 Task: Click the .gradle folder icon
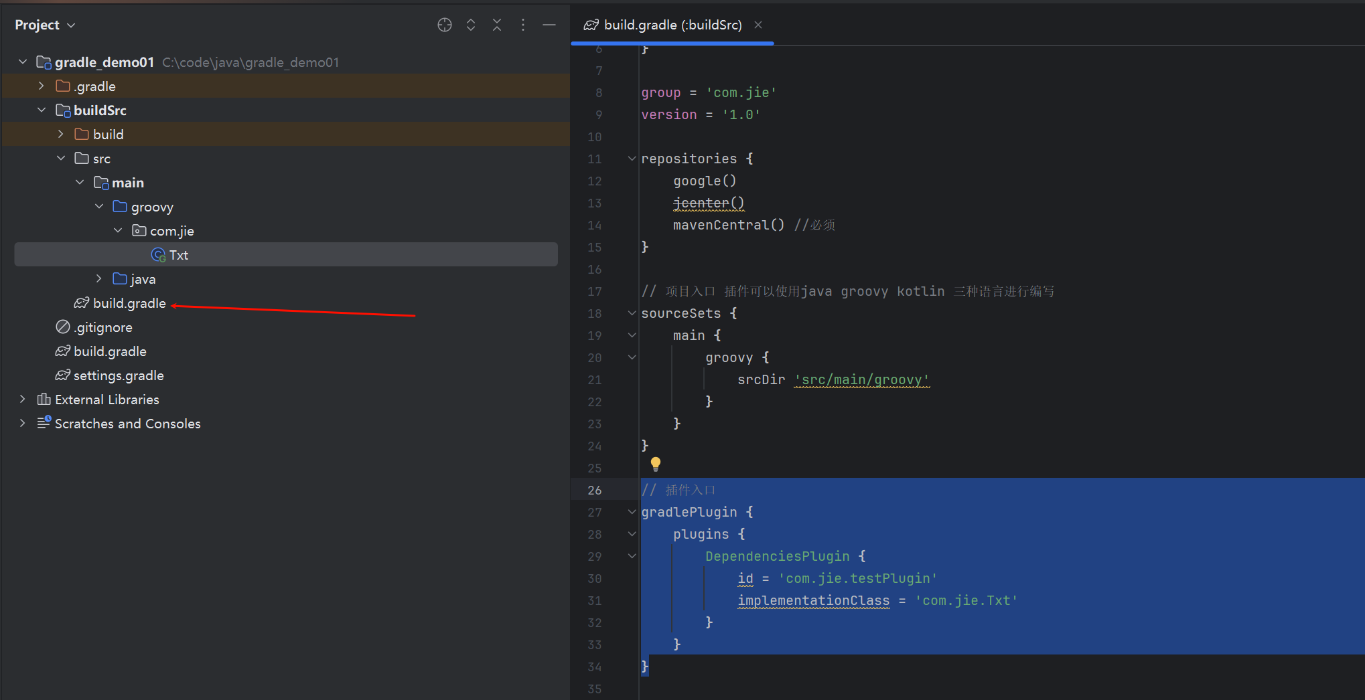click(x=63, y=86)
